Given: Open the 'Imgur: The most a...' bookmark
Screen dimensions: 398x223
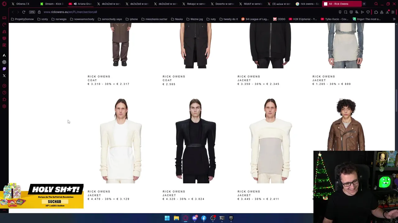Looking at the screenshot, I should pos(367,19).
